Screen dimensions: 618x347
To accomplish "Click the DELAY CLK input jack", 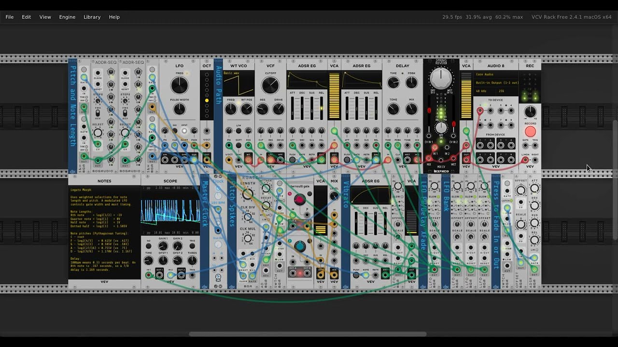I will click(x=398, y=159).
